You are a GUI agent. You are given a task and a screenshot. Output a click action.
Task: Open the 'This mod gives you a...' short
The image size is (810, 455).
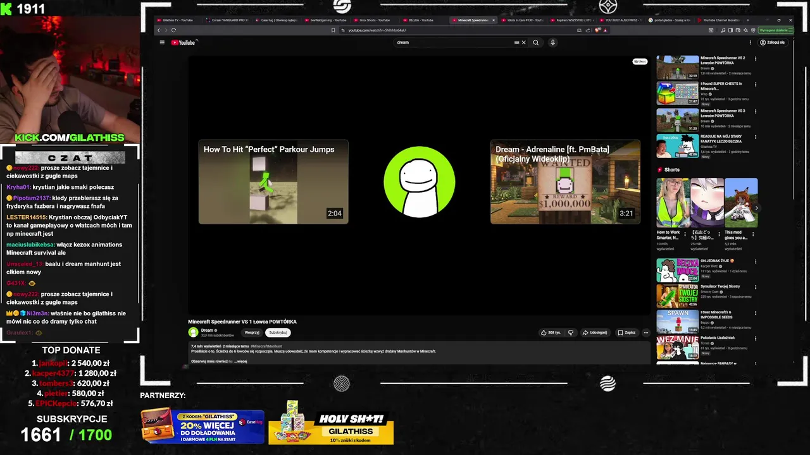(740, 202)
